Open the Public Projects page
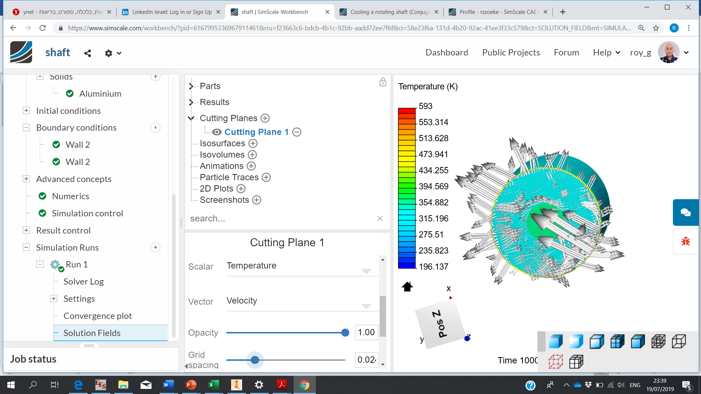This screenshot has width=701, height=394. [511, 53]
